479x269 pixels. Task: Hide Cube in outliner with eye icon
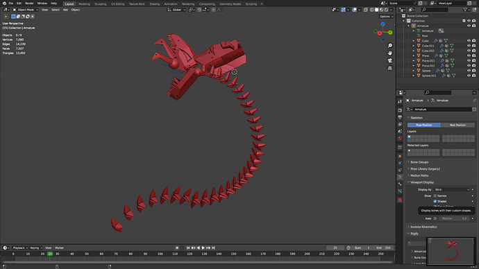click(469, 41)
